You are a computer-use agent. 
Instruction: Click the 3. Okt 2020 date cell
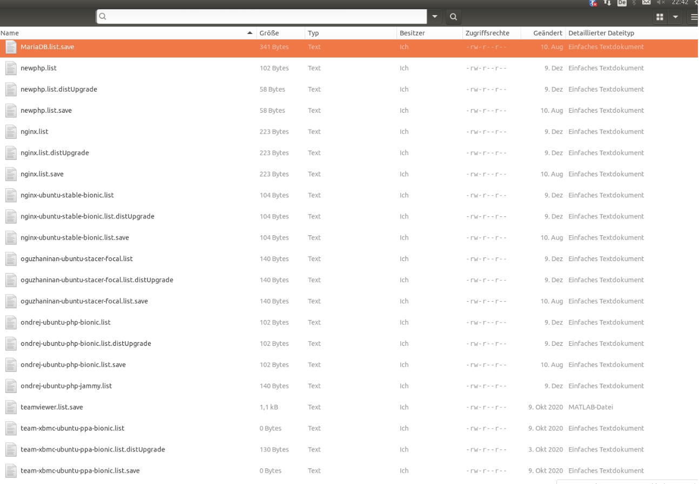coord(546,449)
